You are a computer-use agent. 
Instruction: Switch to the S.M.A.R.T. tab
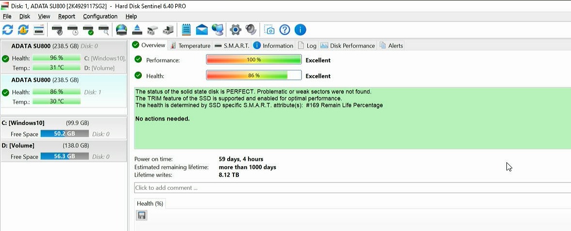tap(232, 46)
